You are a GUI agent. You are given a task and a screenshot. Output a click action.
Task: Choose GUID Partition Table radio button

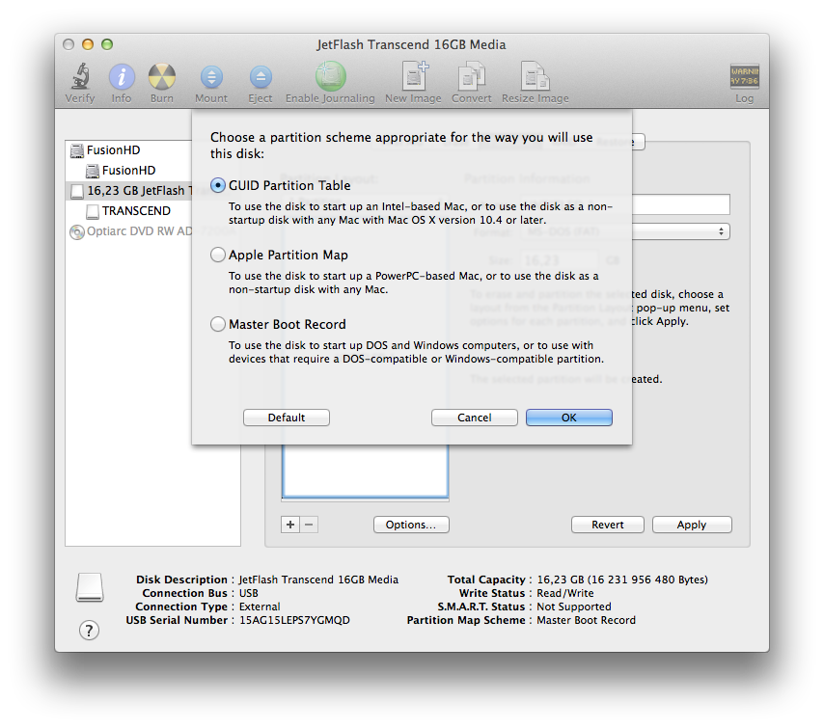(217, 185)
